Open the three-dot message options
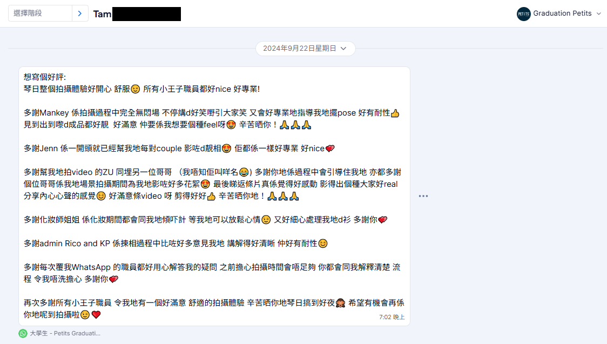607x344 pixels. coord(423,196)
